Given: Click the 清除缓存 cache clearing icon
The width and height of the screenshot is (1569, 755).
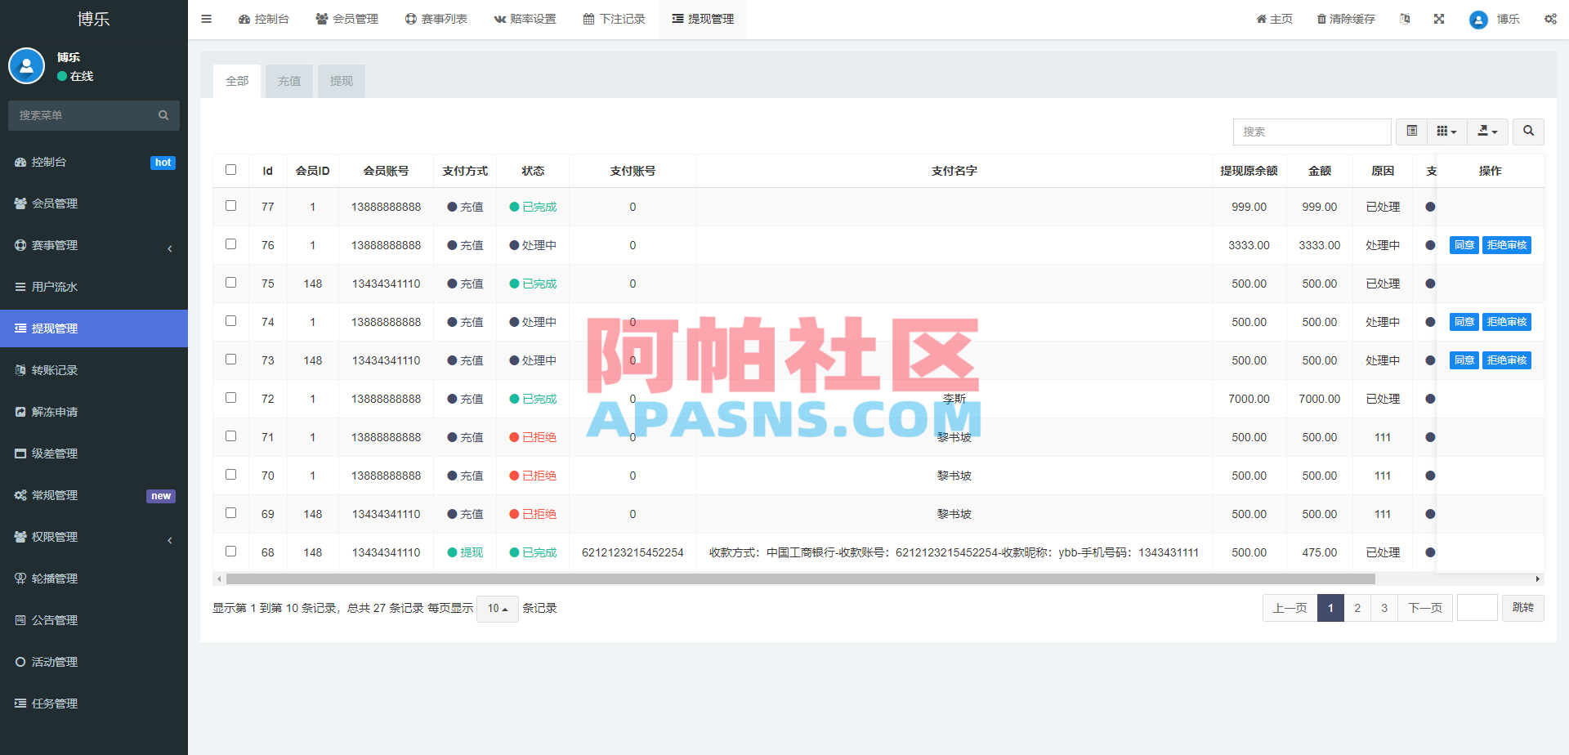Looking at the screenshot, I should (1345, 18).
